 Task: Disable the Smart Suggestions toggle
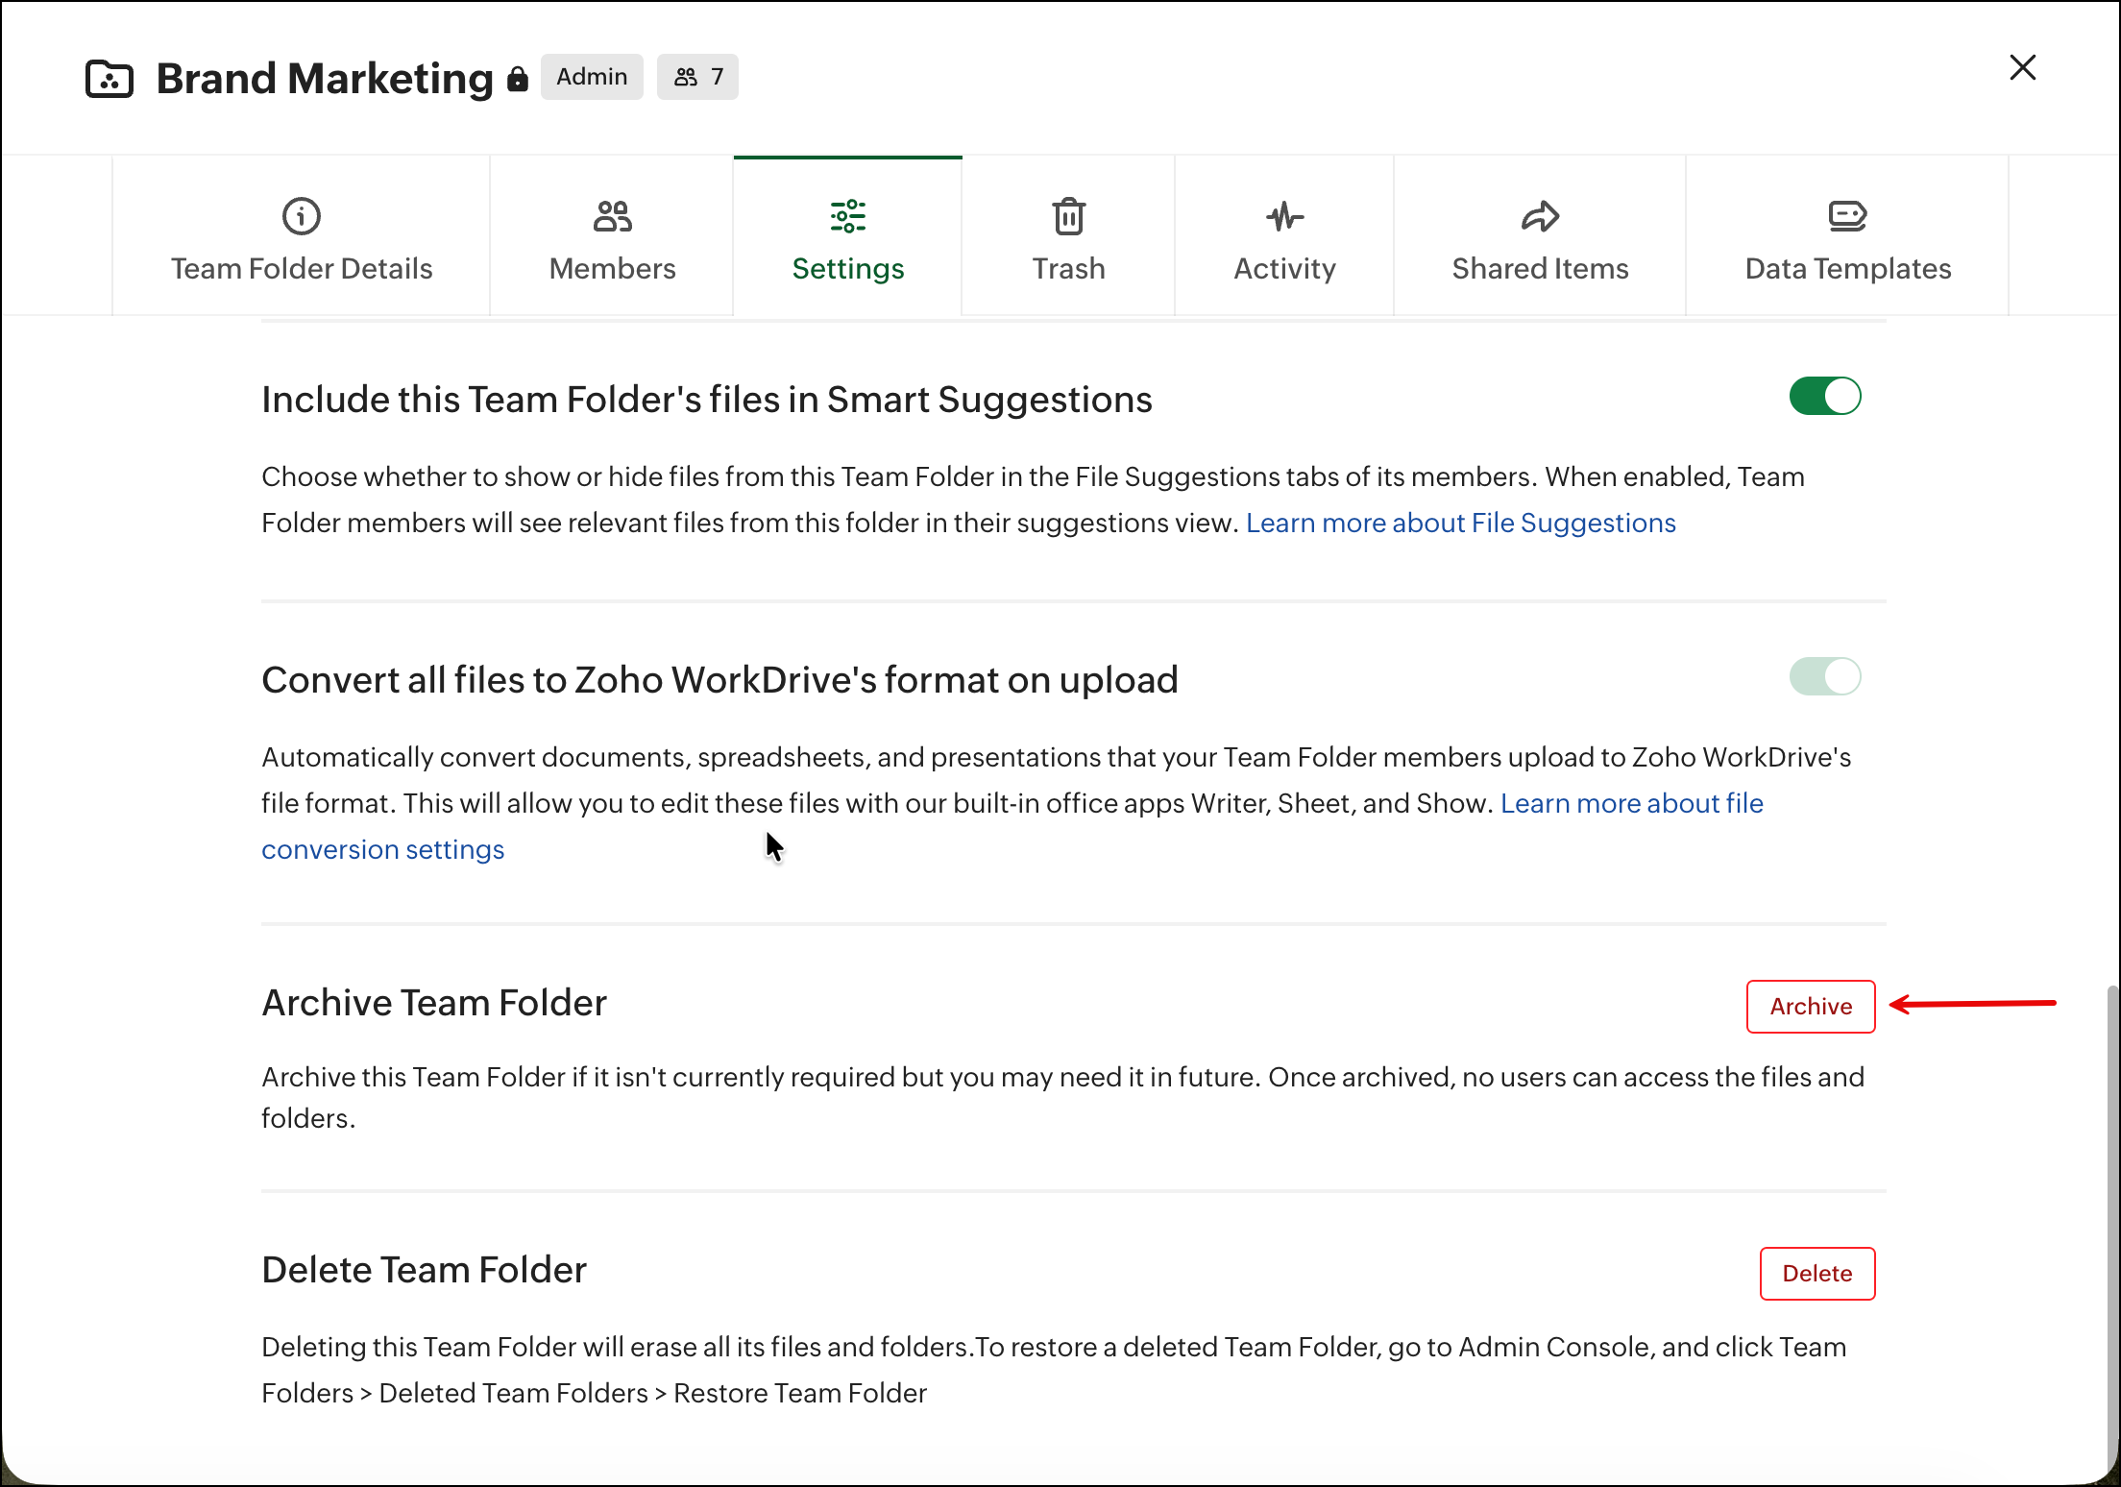point(1824,396)
